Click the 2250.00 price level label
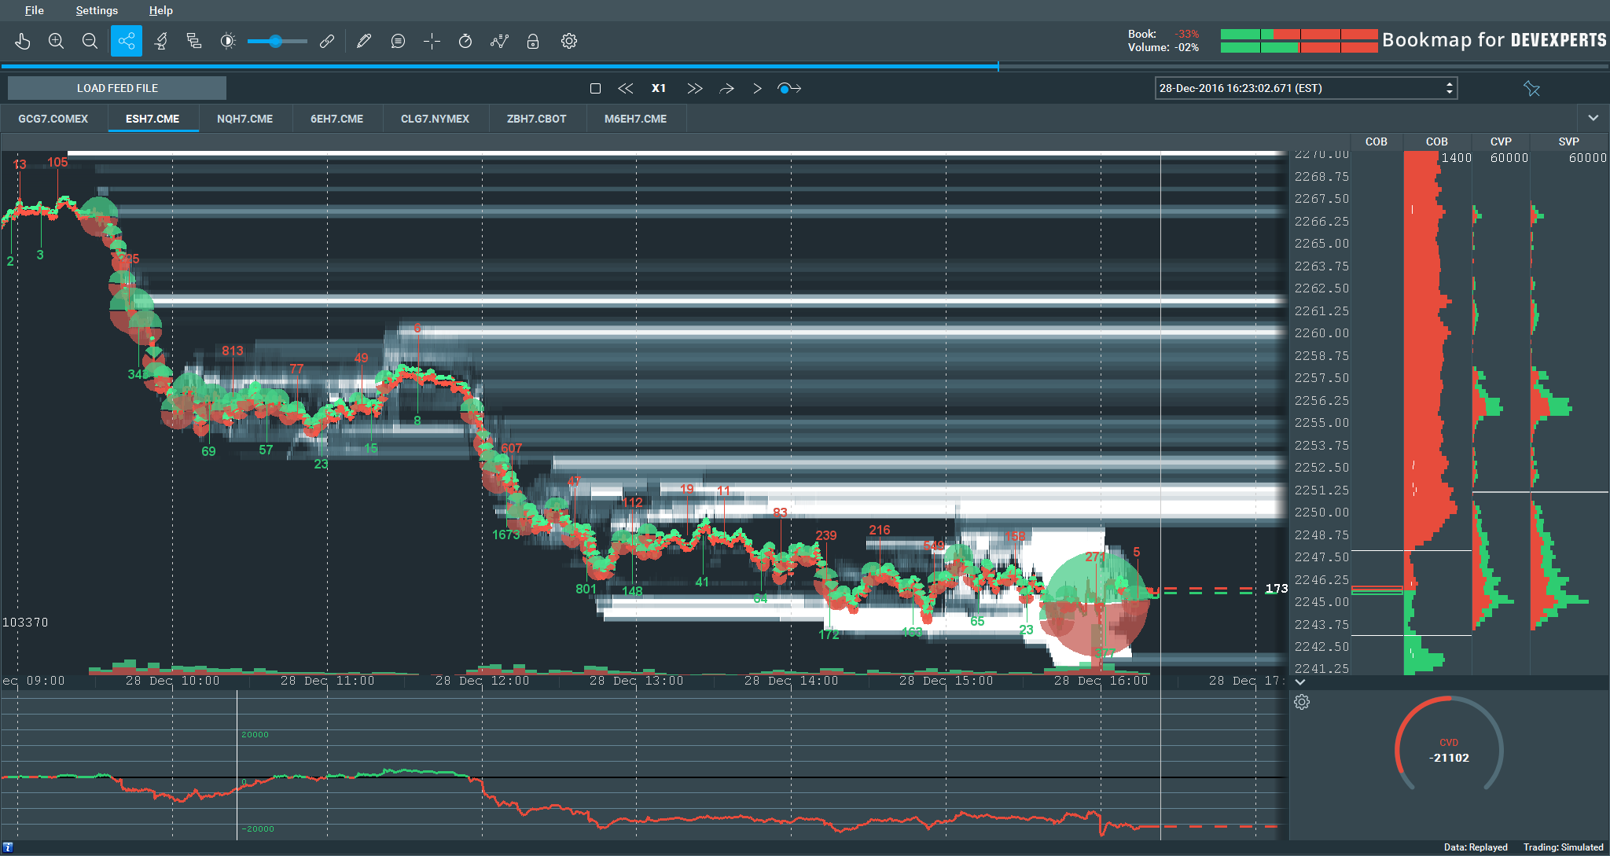This screenshot has height=856, width=1610. (x=1321, y=512)
